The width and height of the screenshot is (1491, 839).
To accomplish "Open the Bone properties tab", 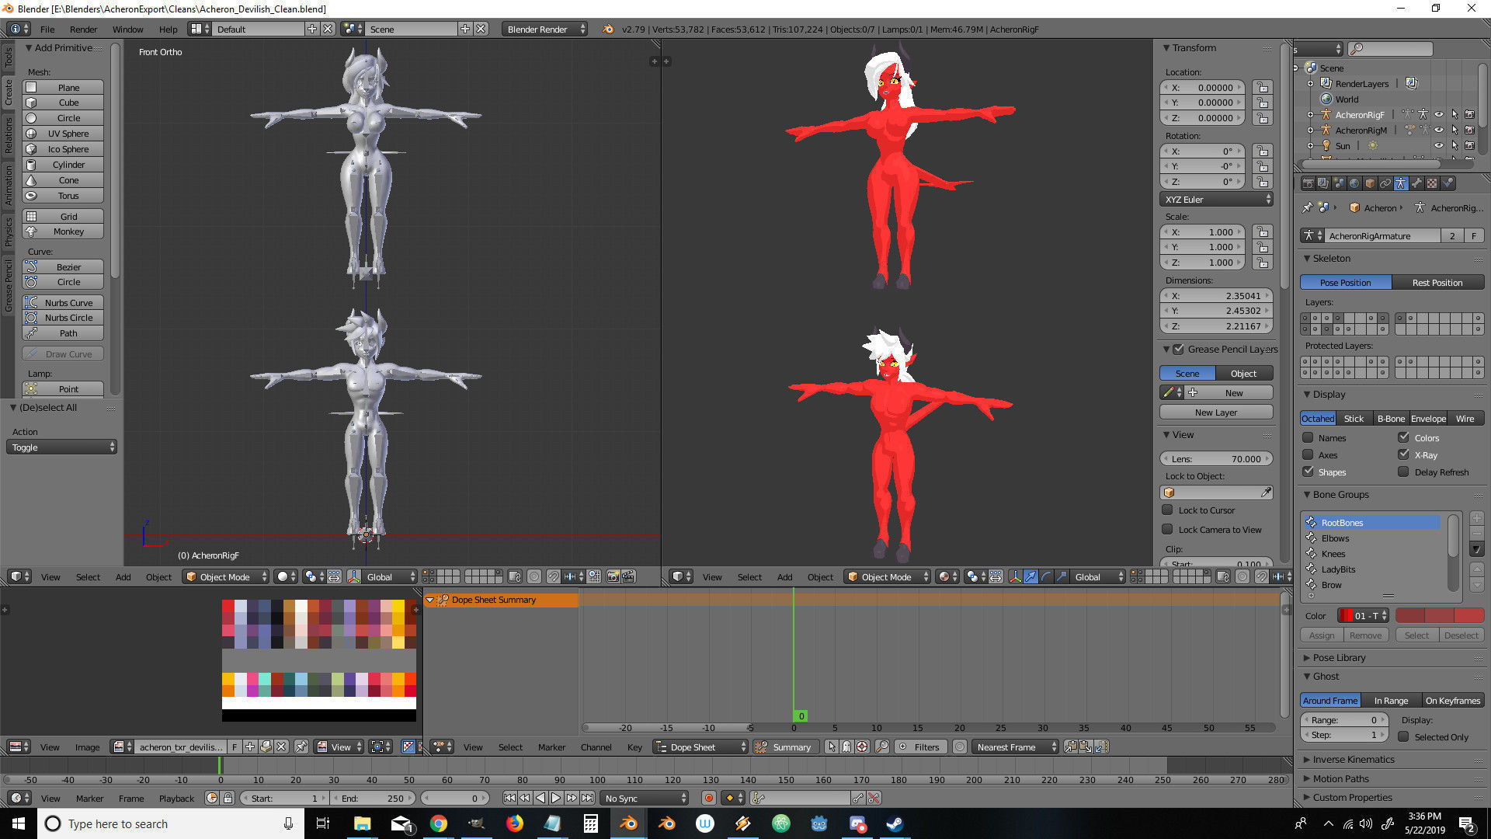I will pyautogui.click(x=1416, y=183).
